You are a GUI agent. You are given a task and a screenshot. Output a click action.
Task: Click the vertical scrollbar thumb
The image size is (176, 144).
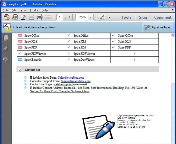173,114
